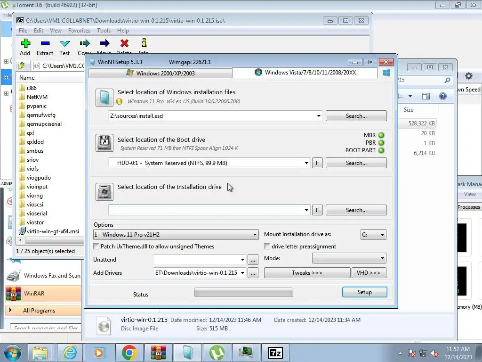The width and height of the screenshot is (482, 362).
Task: Open the 7-Zip Tools menu
Action: pos(104,31)
